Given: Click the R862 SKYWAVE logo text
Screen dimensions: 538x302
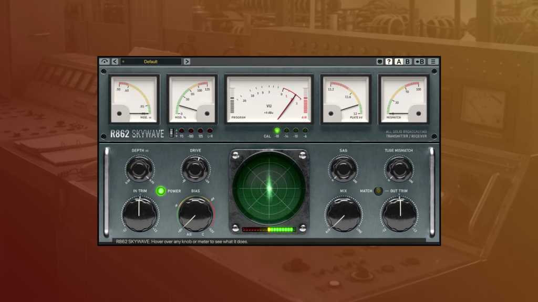Looking at the screenshot, I should point(137,134).
